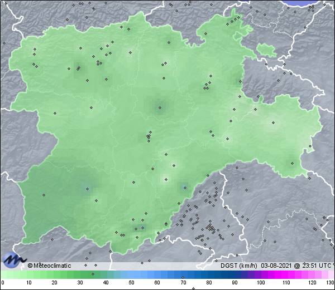Click the date 03-08-2021
This screenshot has height=290, width=335.
276,266
